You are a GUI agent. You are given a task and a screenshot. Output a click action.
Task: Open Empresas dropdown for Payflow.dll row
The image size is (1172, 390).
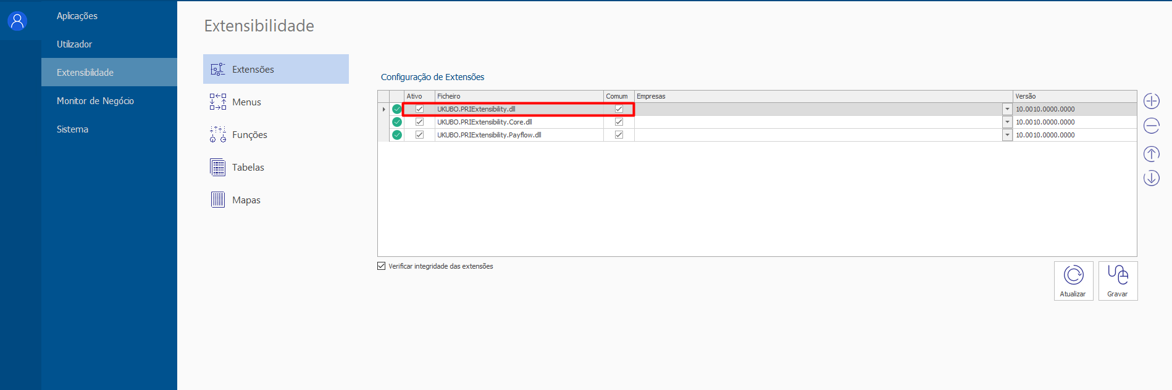[1007, 135]
